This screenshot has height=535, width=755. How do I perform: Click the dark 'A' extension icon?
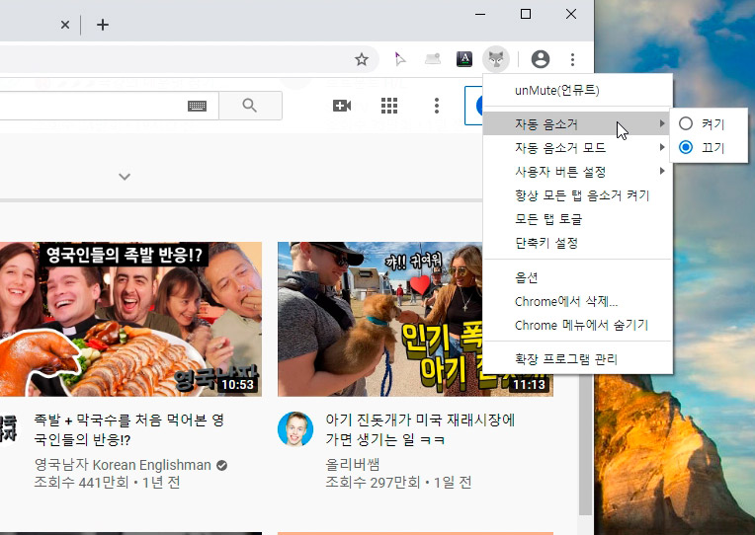click(x=464, y=59)
